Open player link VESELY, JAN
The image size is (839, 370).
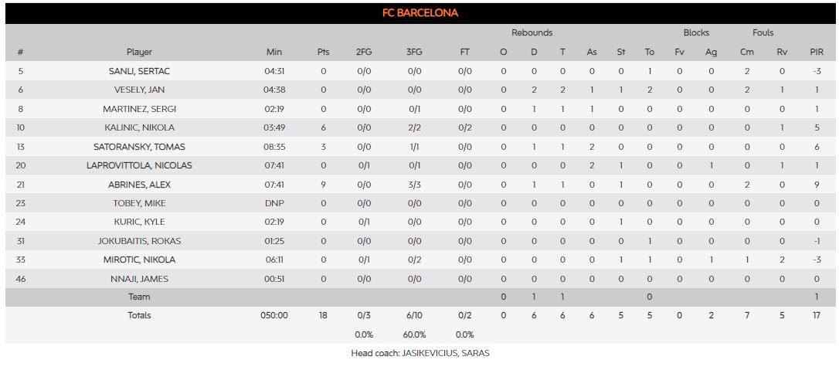tap(139, 90)
